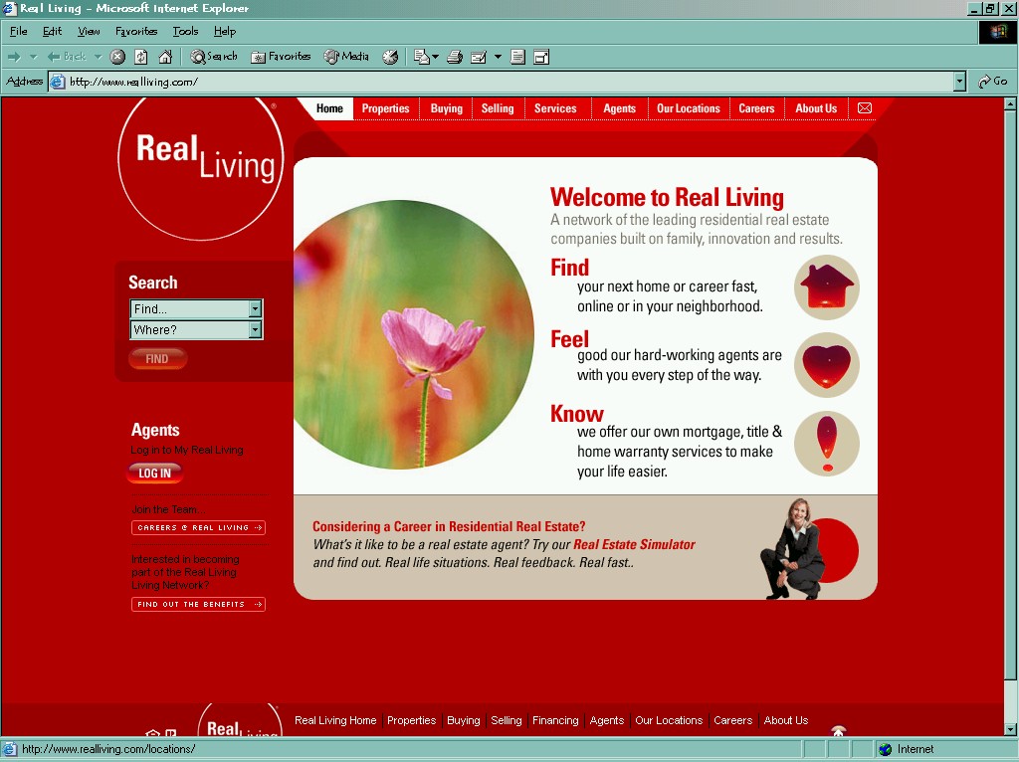
Task: Click About Us footer link
Action: tap(786, 720)
